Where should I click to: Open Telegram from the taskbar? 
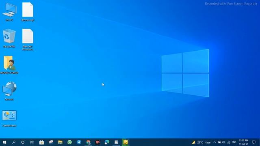tap(79, 142)
